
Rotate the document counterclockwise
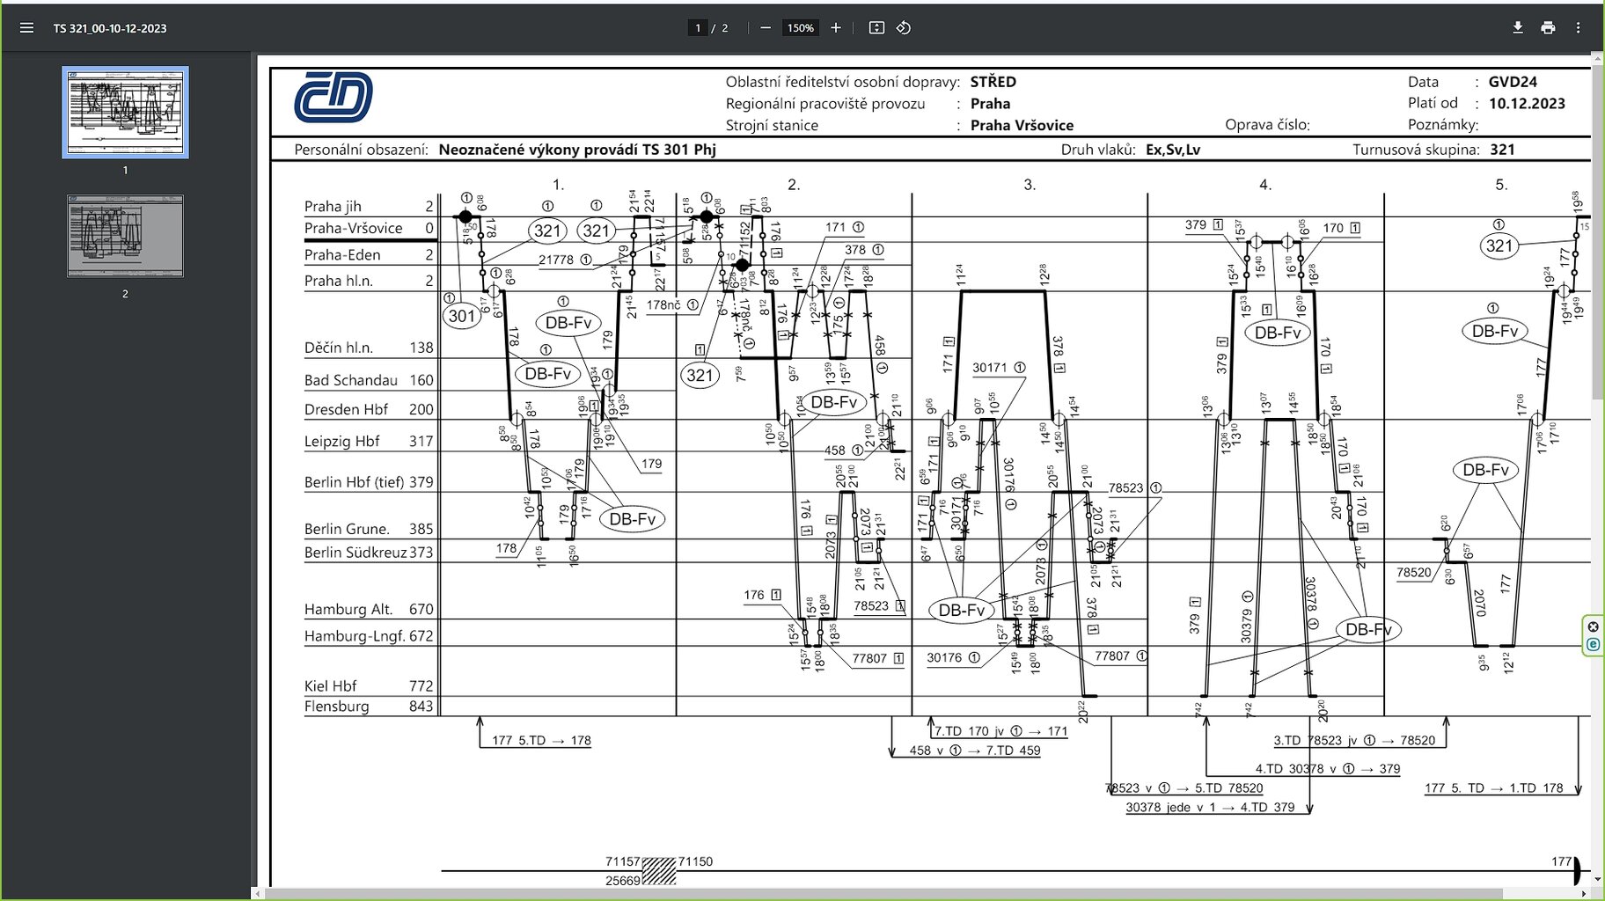coord(904,28)
